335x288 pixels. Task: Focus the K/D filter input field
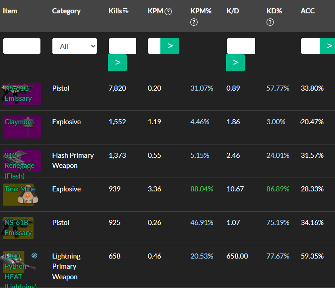241,46
